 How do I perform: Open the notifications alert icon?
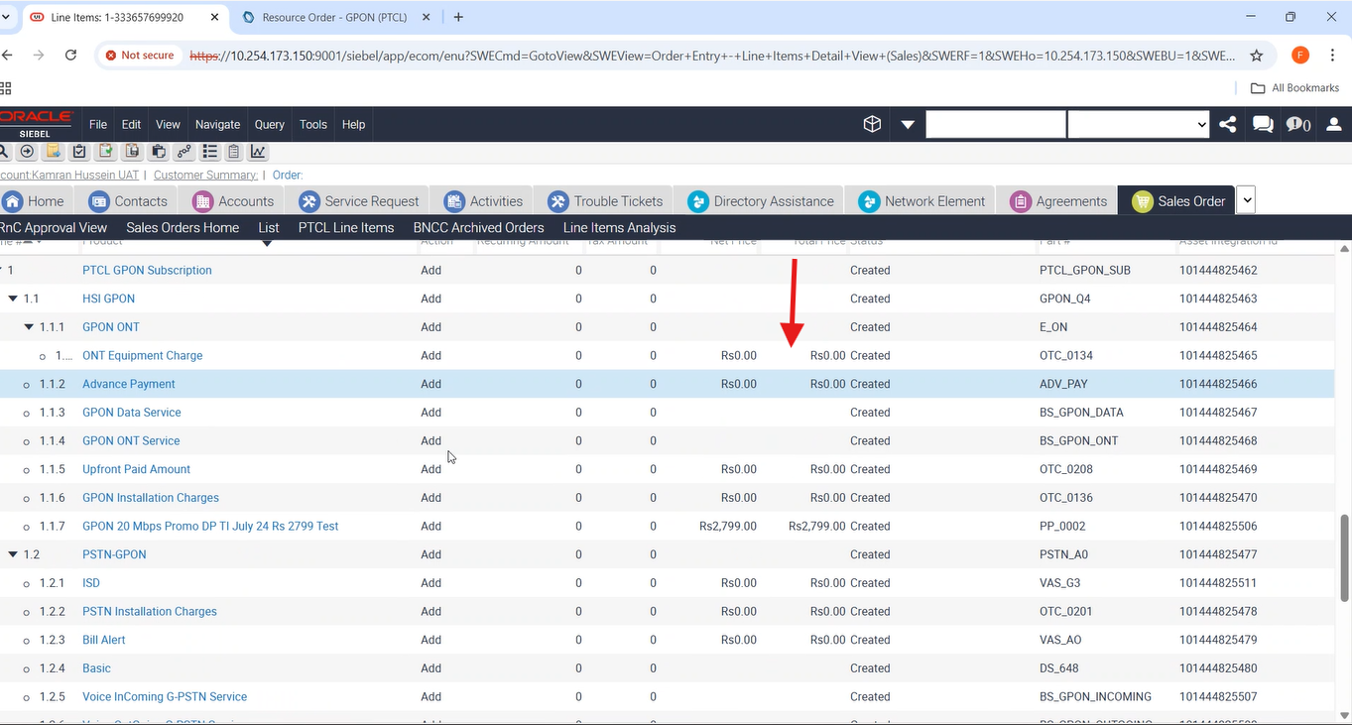[x=1297, y=124]
